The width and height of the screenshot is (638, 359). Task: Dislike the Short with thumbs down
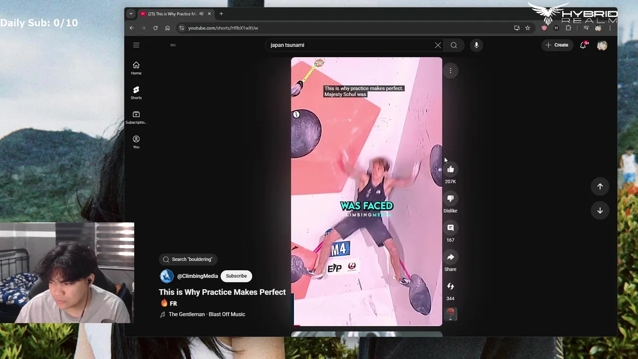pyautogui.click(x=451, y=198)
